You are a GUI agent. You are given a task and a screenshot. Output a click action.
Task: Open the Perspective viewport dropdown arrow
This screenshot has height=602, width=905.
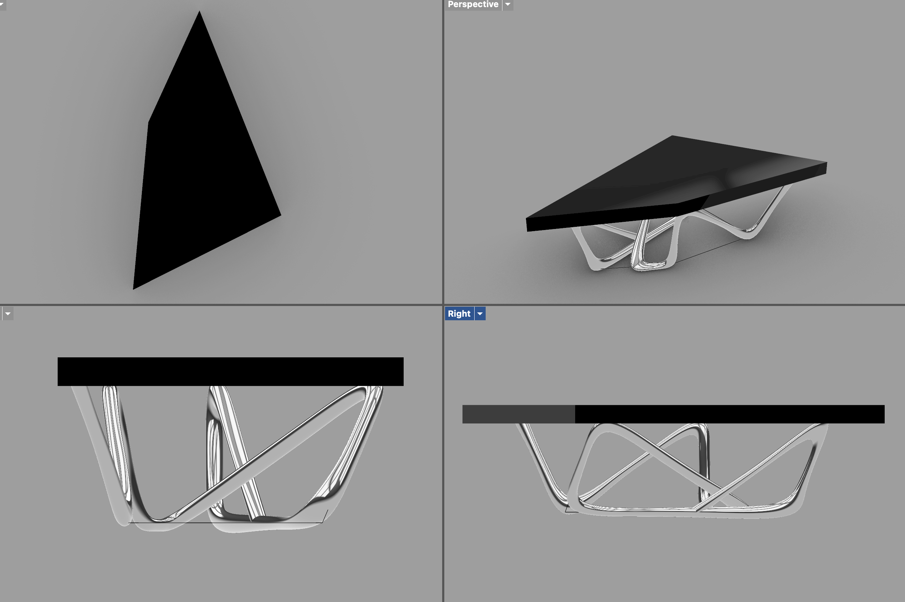[508, 4]
